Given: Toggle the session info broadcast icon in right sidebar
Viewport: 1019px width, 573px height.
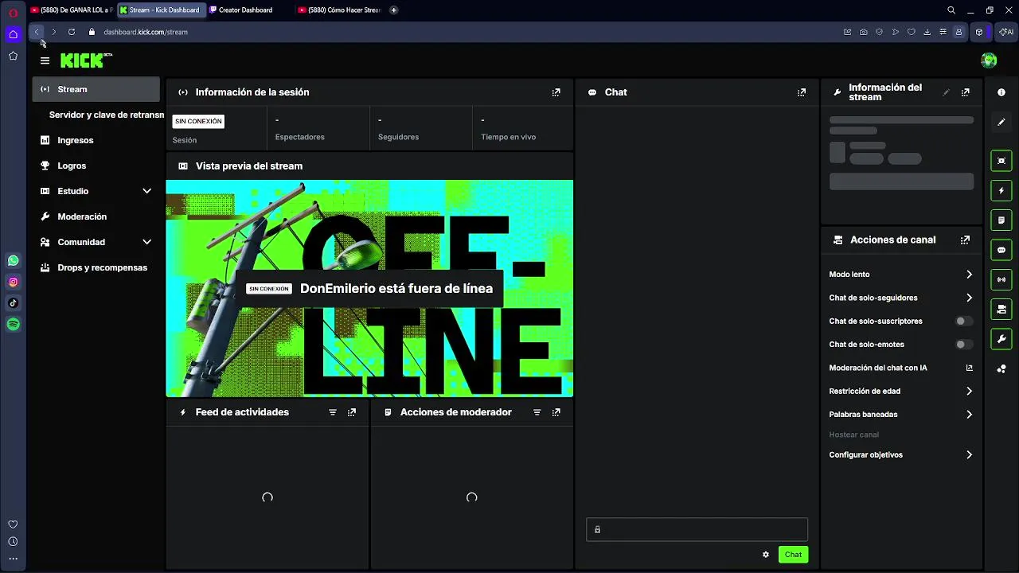Looking at the screenshot, I should pos(1001,279).
